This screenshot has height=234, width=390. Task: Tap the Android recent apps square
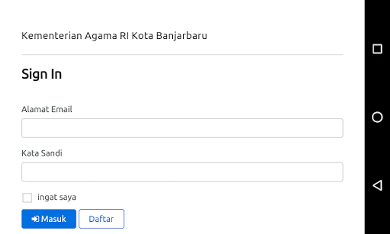(x=377, y=49)
